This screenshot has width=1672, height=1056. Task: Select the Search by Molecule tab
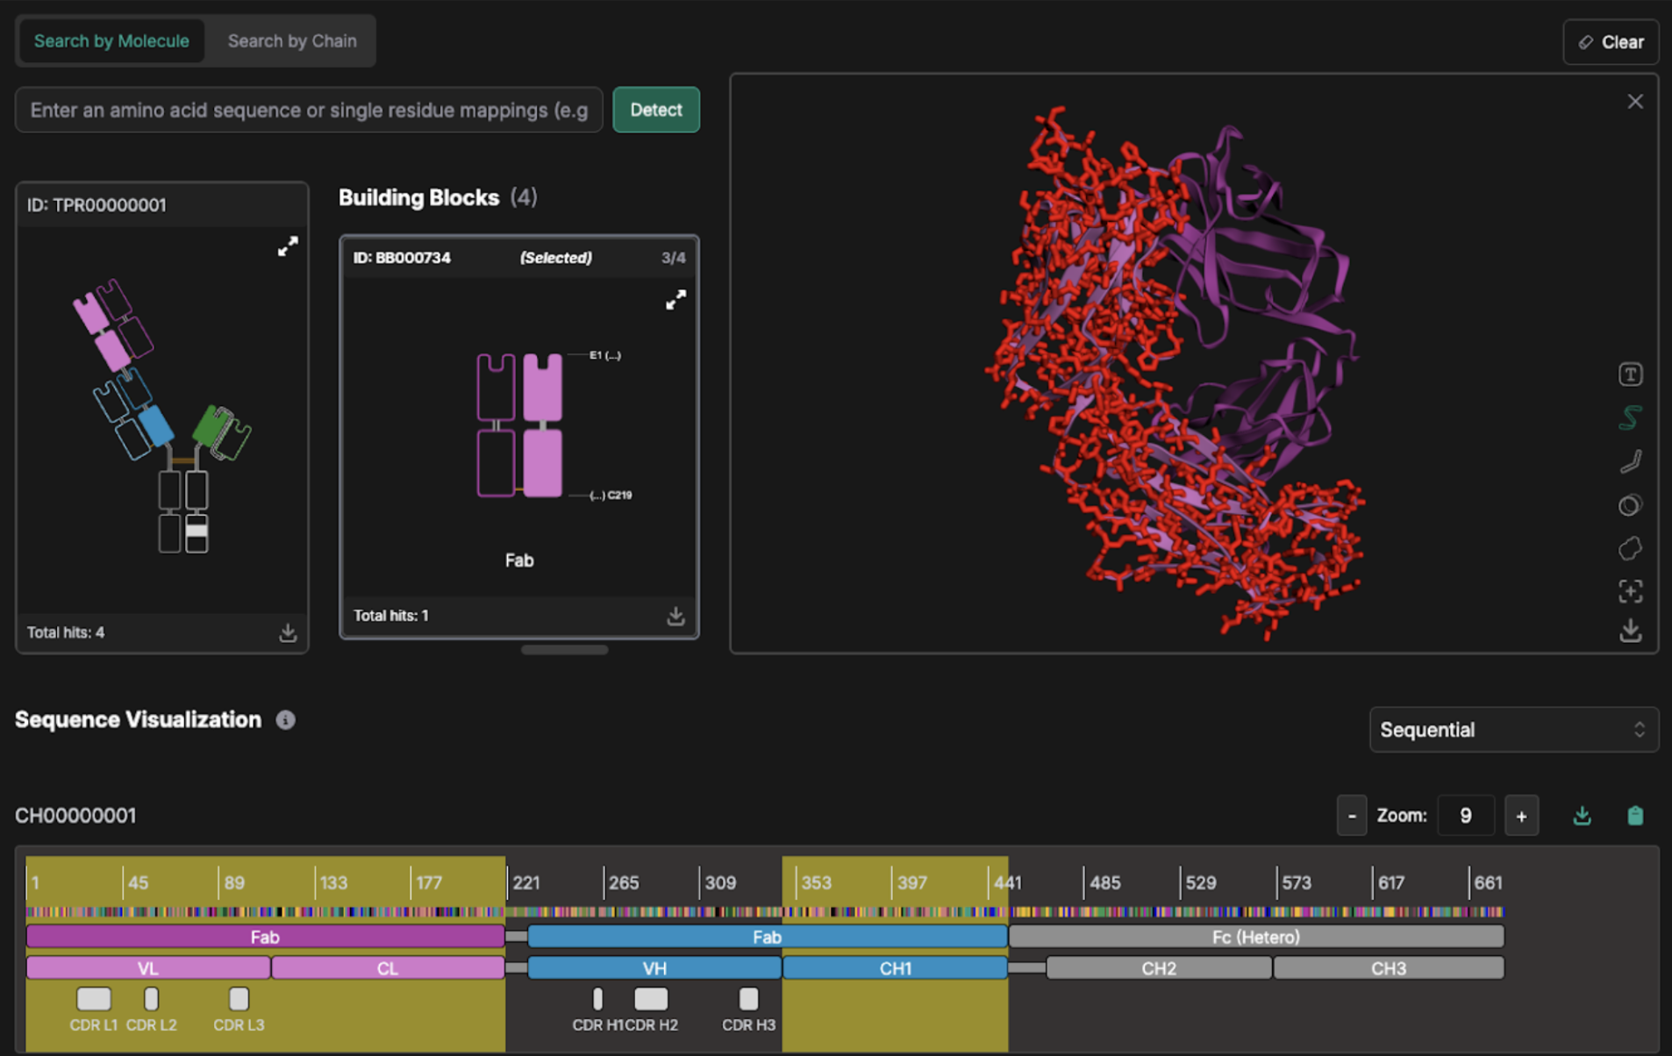click(111, 41)
